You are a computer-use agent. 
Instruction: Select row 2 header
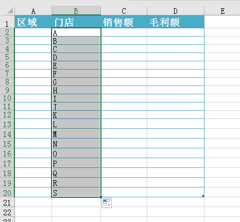7,32
